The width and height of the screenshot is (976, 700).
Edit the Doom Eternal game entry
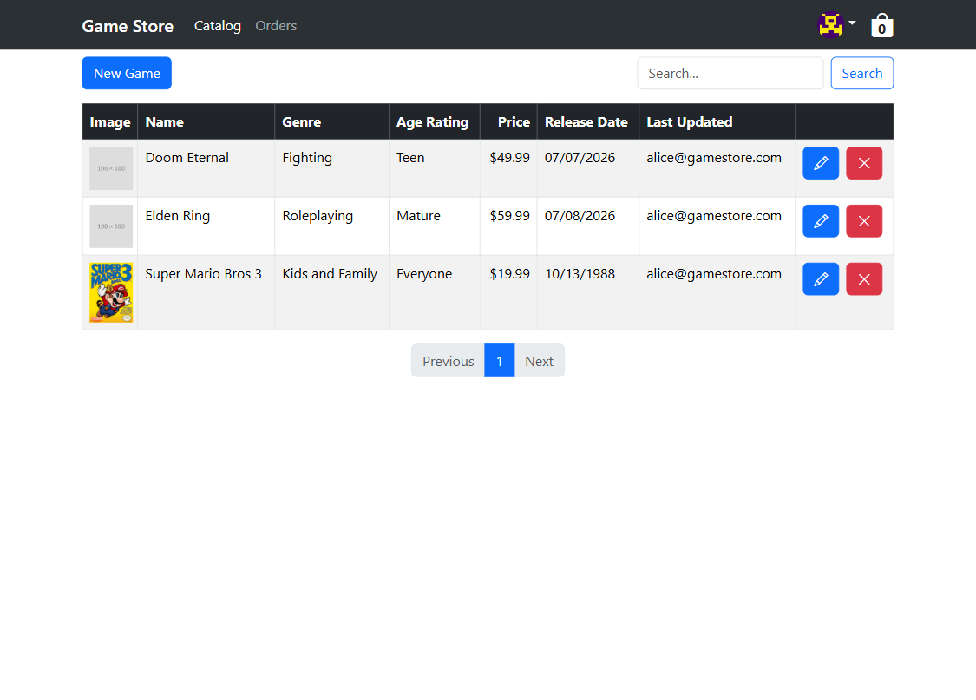click(x=821, y=163)
